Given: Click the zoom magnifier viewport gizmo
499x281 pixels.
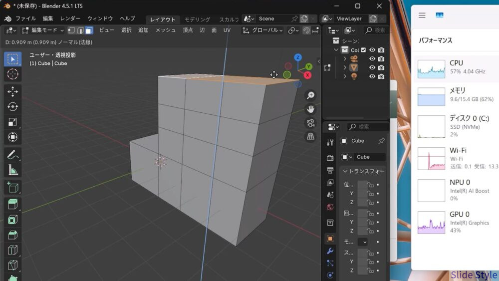Looking at the screenshot, I should coord(310,96).
